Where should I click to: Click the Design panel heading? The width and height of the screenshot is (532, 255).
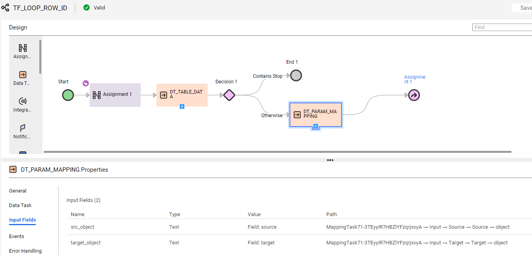click(x=18, y=28)
